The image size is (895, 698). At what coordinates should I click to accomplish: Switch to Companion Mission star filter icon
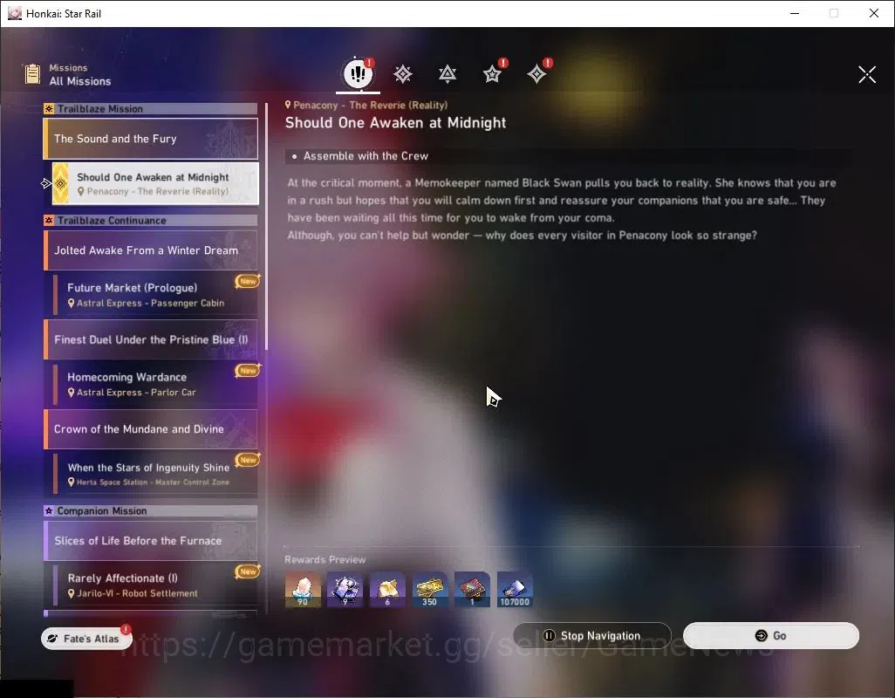coord(492,74)
